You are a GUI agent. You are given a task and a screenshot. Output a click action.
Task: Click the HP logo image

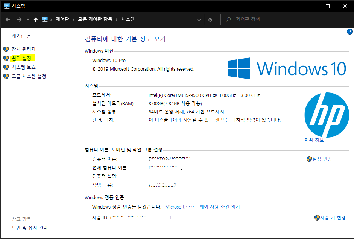coord(327,115)
